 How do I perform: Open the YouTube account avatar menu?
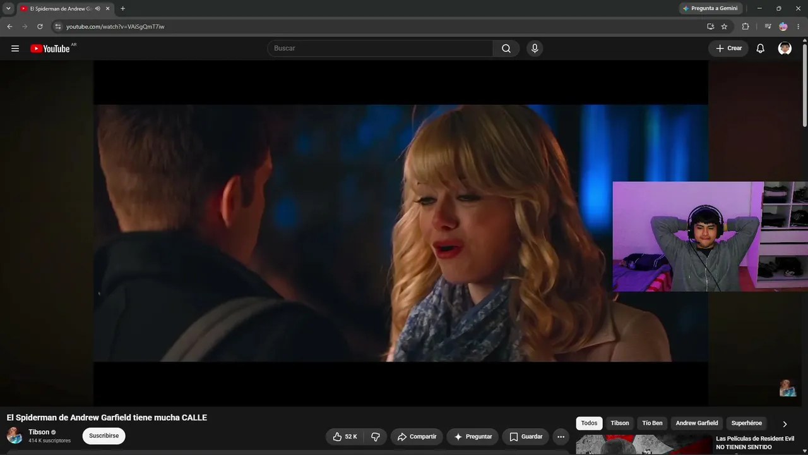click(785, 49)
